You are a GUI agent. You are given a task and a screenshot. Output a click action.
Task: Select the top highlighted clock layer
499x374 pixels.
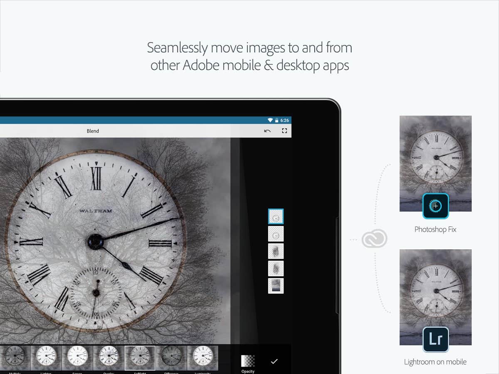coord(276,217)
